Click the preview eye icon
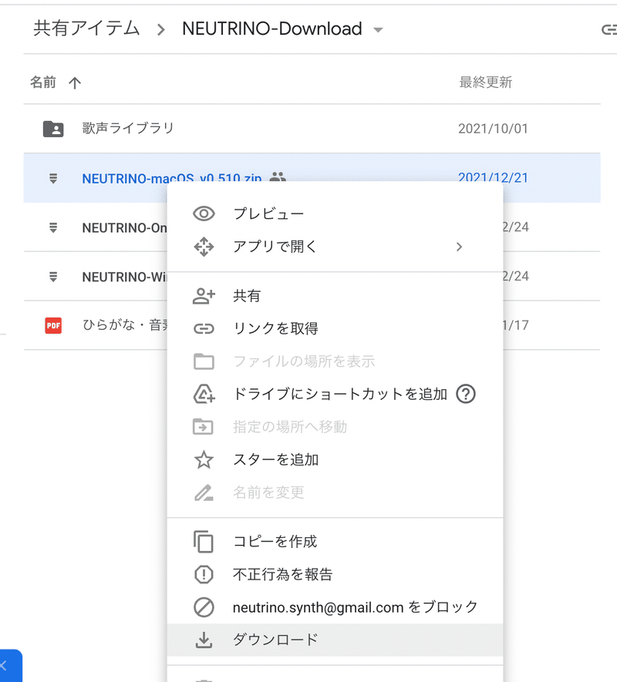Image resolution: width=617 pixels, height=682 pixels. point(204,213)
